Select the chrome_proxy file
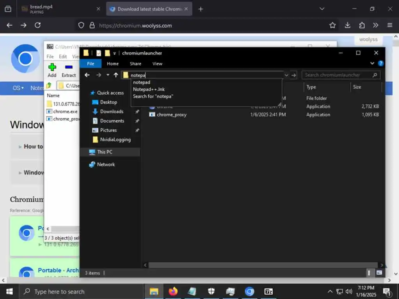 171,115
